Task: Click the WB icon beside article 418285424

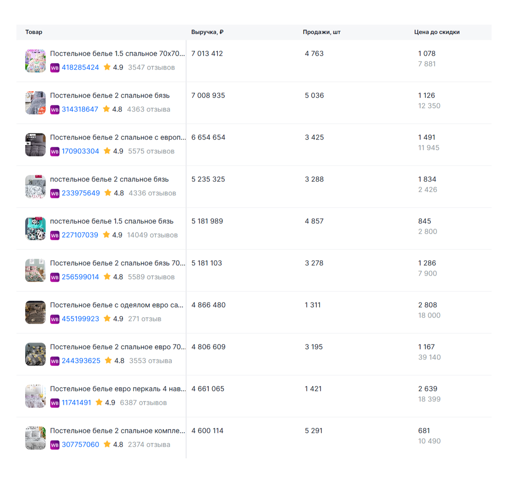Action: click(55, 68)
